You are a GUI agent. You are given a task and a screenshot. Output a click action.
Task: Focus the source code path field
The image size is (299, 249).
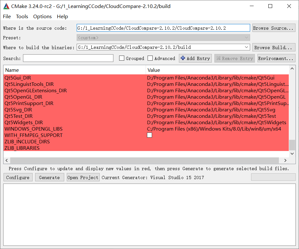pos(163,28)
